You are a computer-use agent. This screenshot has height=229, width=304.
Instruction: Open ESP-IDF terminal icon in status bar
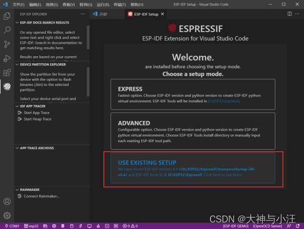[x=107, y=226]
